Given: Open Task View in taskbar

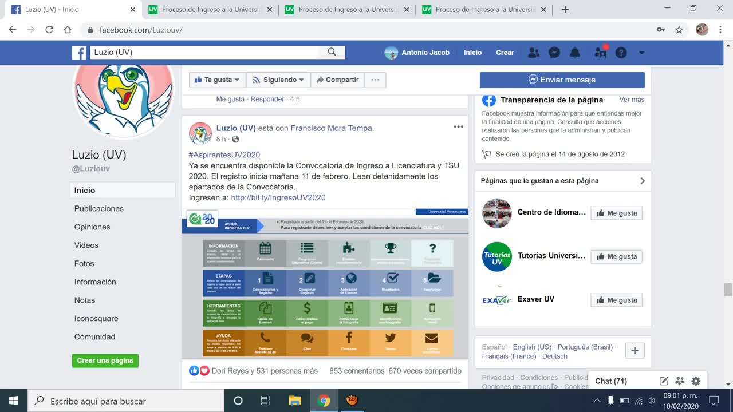Looking at the screenshot, I should click(266, 401).
